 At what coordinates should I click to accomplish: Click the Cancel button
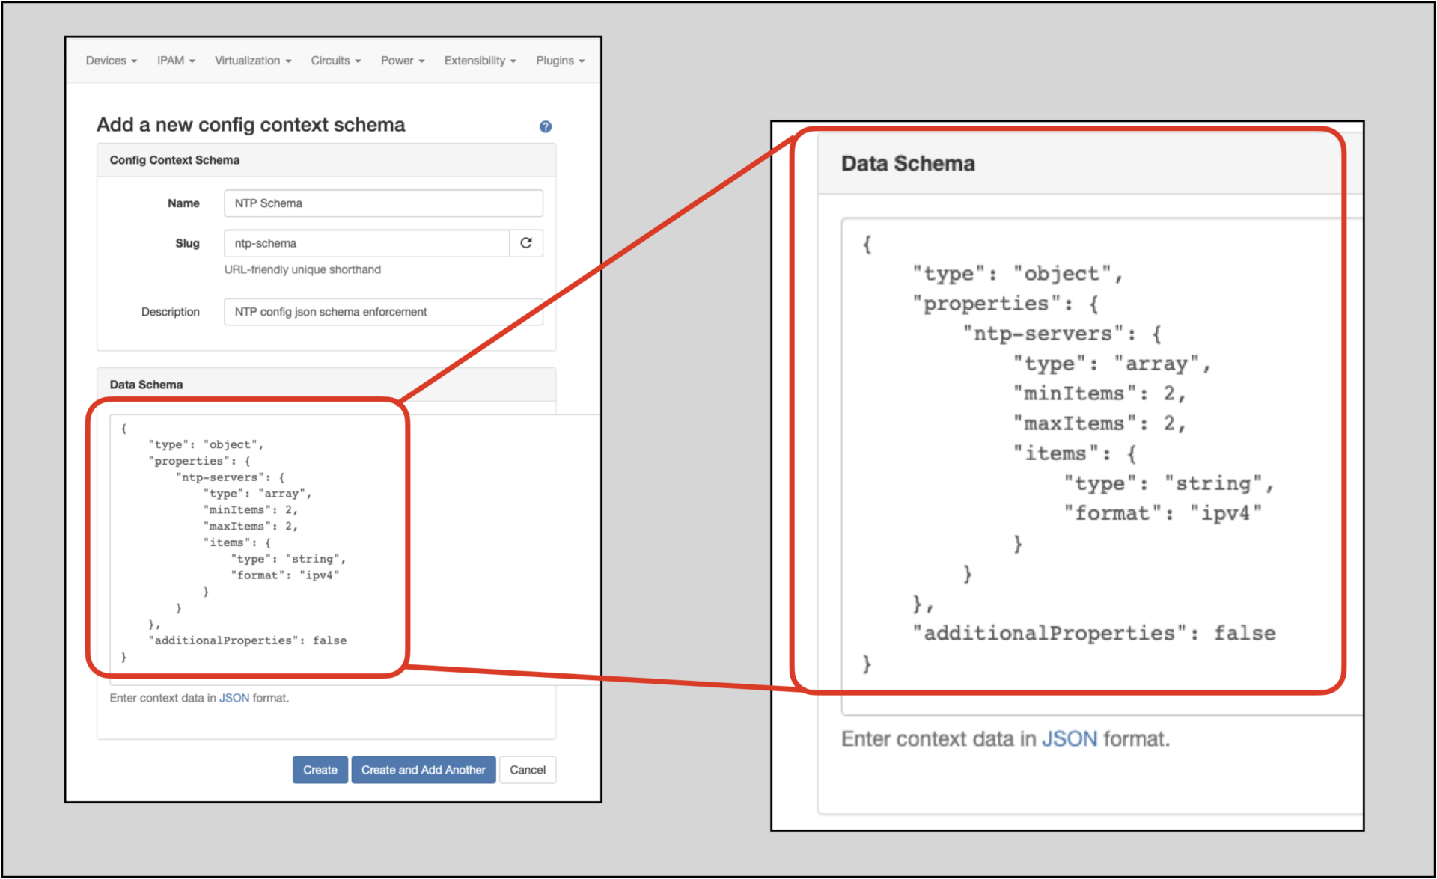tap(528, 770)
